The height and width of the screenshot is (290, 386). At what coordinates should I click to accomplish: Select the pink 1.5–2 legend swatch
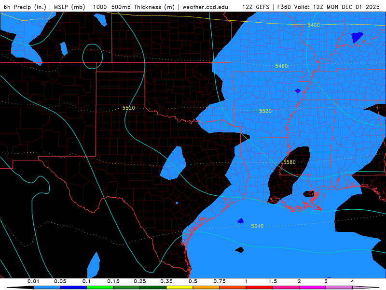pyautogui.click(x=286, y=288)
